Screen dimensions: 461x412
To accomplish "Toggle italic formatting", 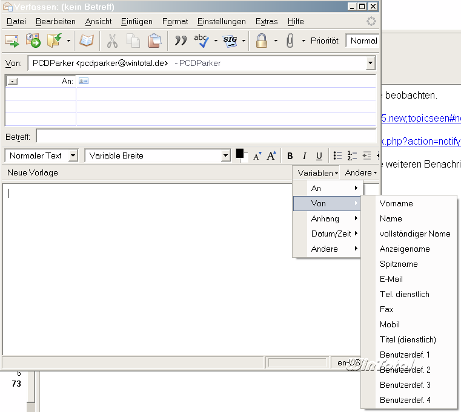I will pyautogui.click(x=305, y=156).
